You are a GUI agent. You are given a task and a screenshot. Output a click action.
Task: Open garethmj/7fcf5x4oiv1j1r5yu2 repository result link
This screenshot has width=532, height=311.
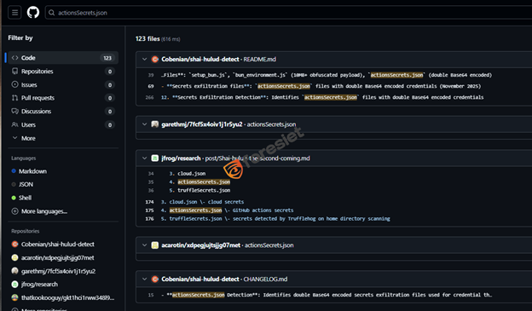[202, 124]
